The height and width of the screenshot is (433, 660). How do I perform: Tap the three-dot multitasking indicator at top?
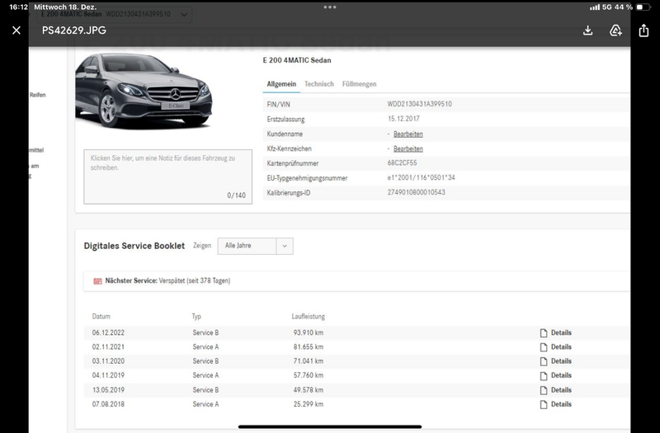[330, 7]
